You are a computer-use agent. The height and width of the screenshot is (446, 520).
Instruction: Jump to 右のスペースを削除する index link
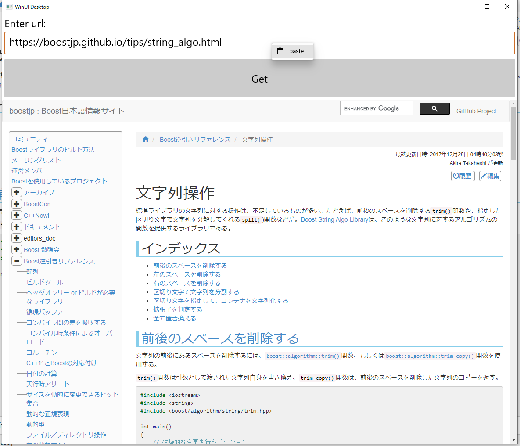187,283
